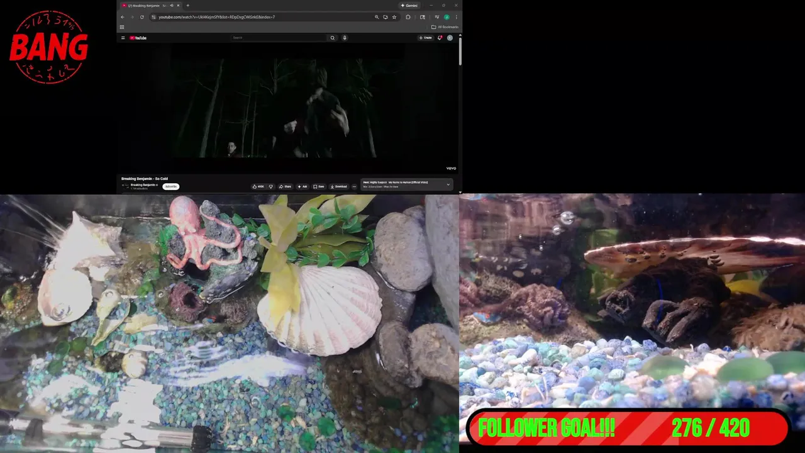Click the So Cold video player

tap(289, 107)
